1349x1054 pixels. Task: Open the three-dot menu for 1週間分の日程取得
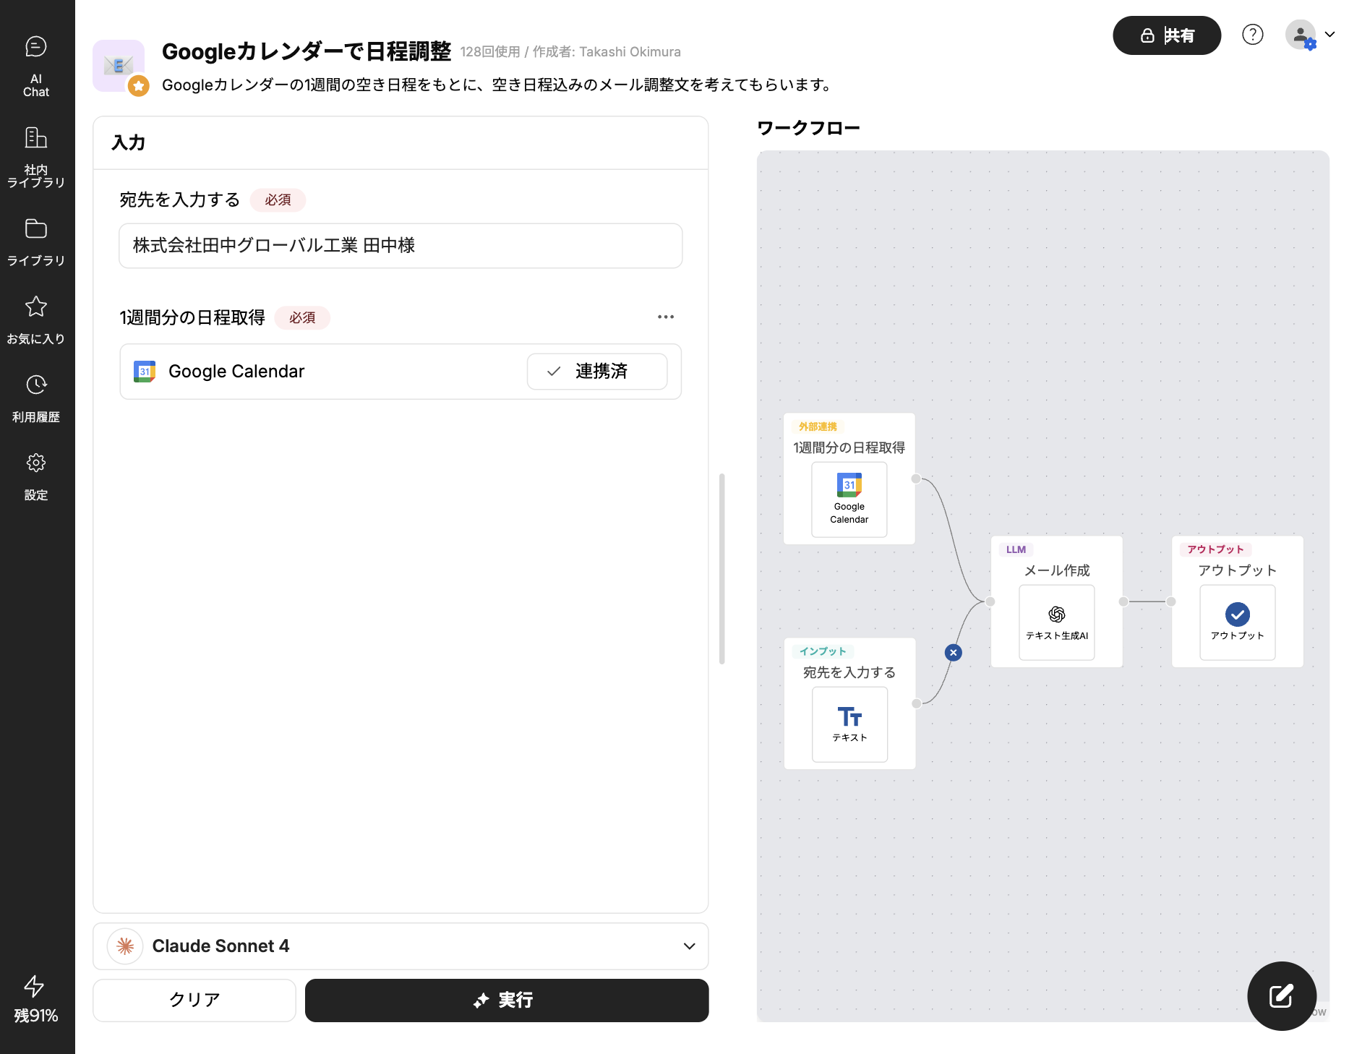point(665,317)
